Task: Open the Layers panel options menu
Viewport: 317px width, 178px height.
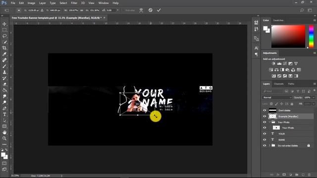Action: pos(315,84)
